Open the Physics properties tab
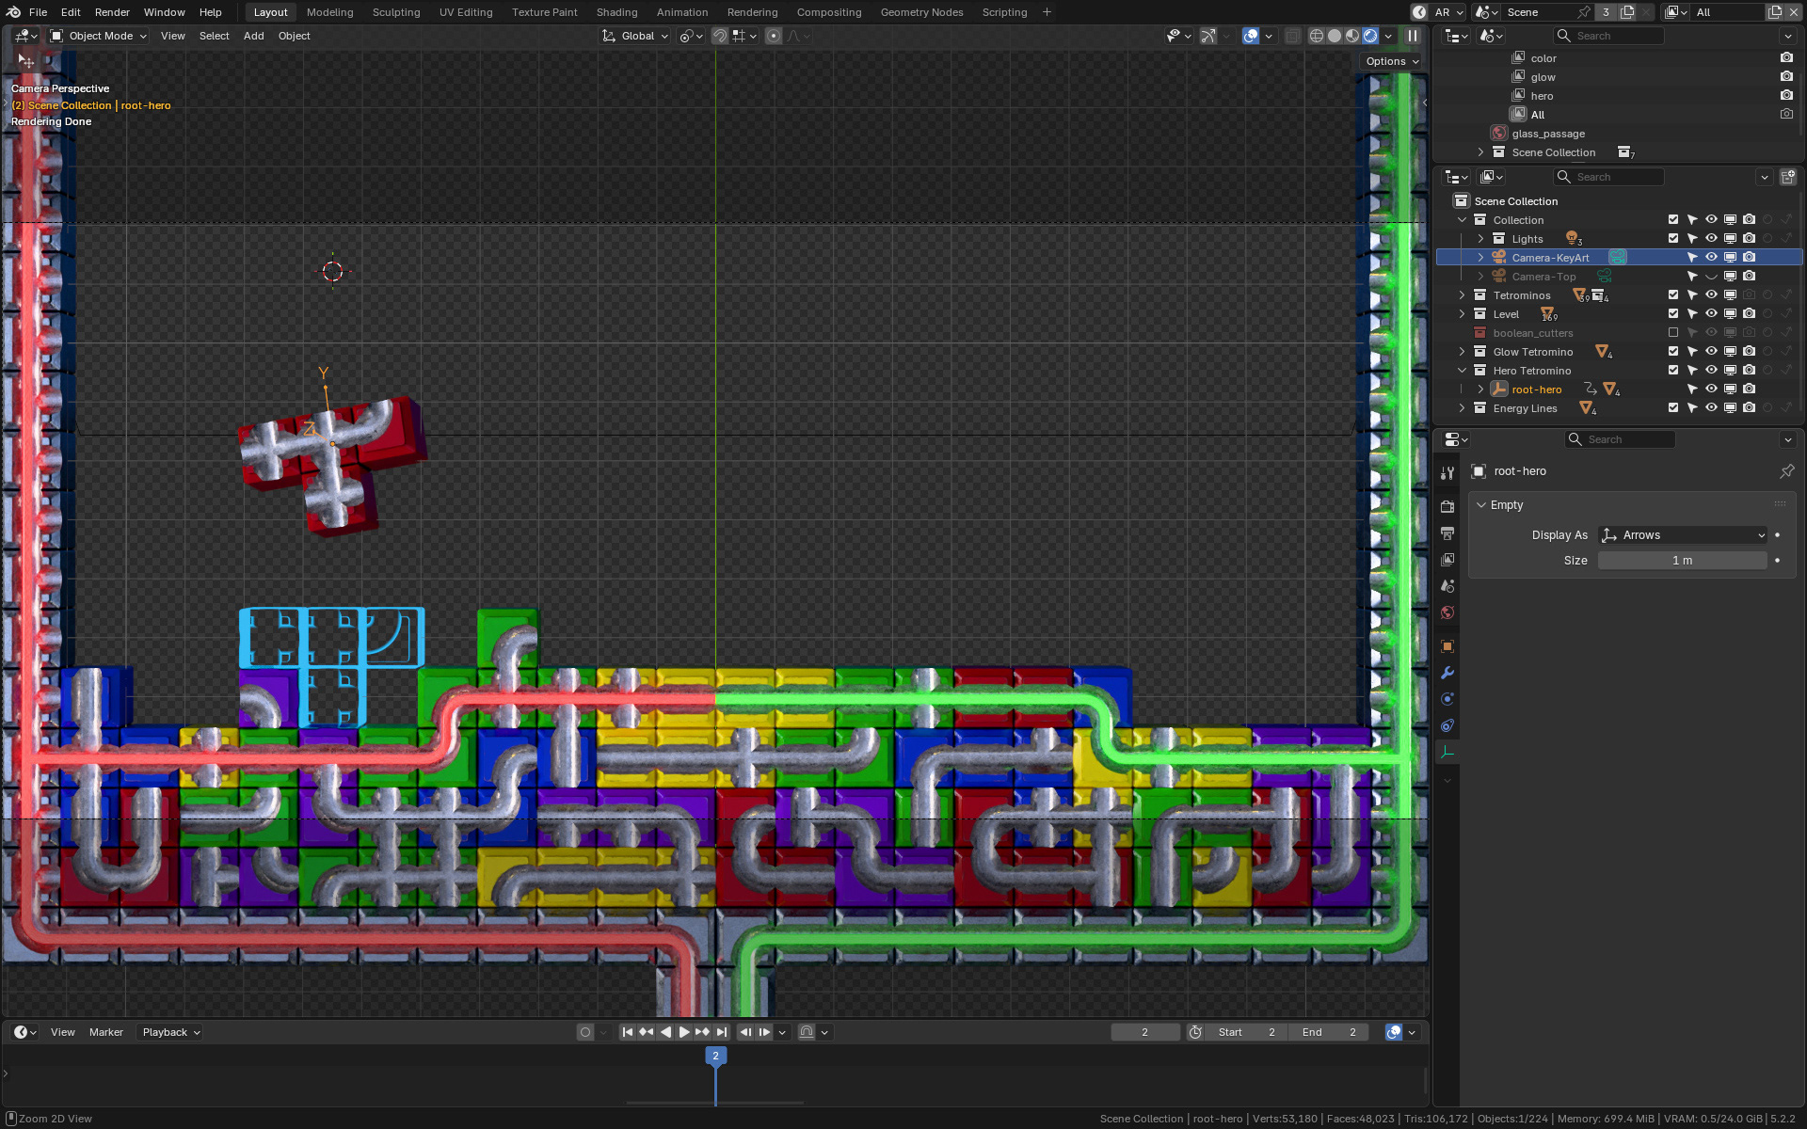 1447,699
